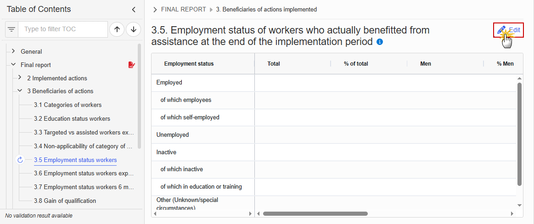534x224 pixels.
Task: Open 3.8 Gain of qualification
Action: [x=65, y=201]
